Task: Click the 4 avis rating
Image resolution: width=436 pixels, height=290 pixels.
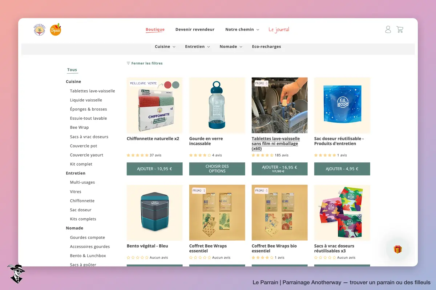Action: tap(206, 155)
